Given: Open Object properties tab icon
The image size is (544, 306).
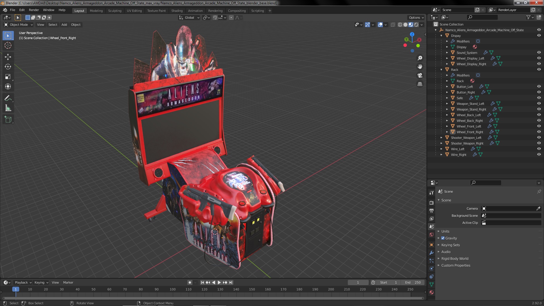Looking at the screenshot, I should [x=432, y=245].
